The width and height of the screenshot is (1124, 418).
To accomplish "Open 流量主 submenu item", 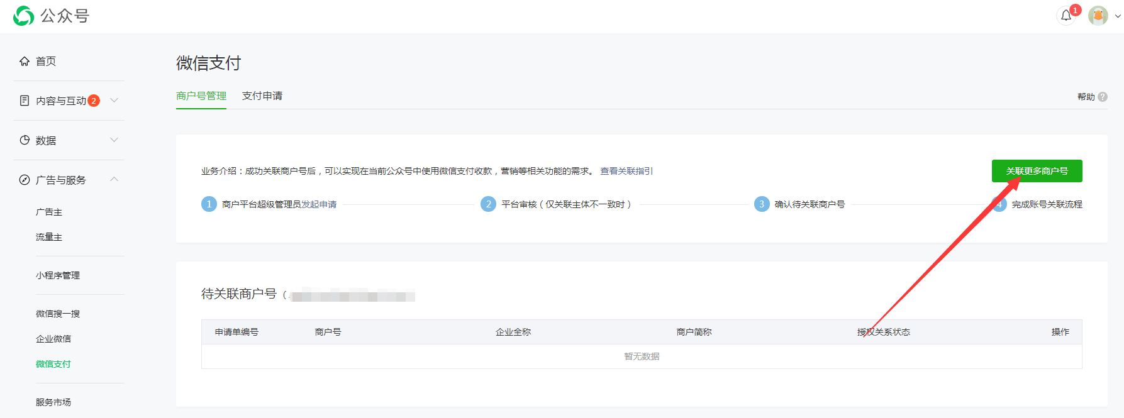I will point(49,237).
